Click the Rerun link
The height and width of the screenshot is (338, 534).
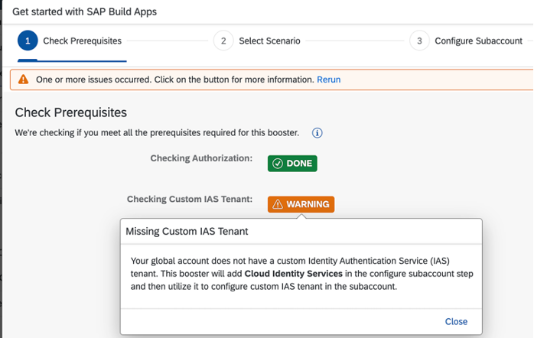point(329,80)
